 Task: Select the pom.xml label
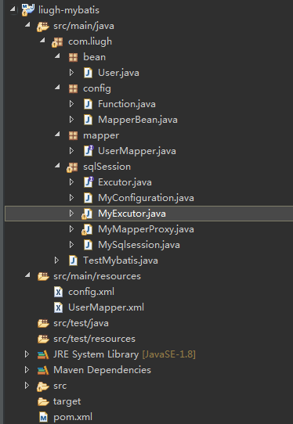[x=73, y=417]
